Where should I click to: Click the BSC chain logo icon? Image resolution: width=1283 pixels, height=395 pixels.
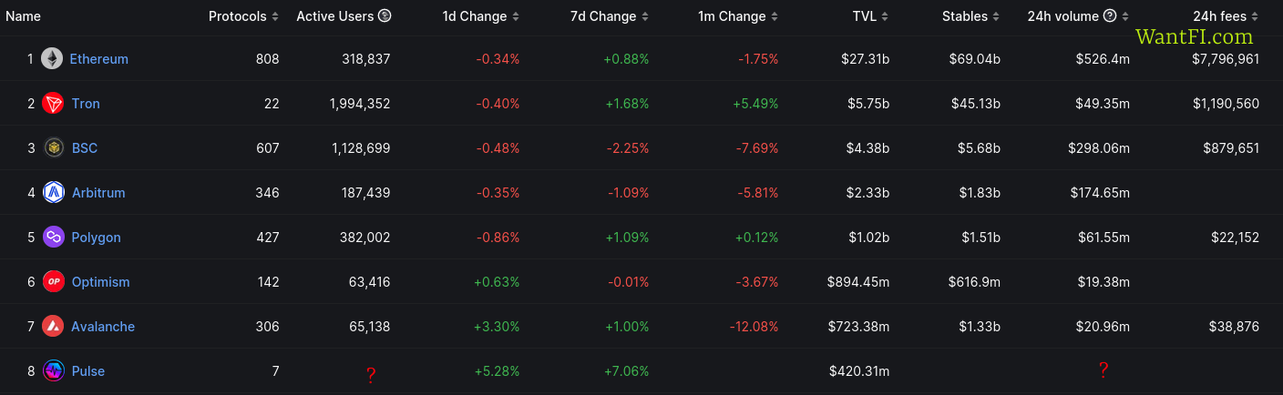[54, 147]
